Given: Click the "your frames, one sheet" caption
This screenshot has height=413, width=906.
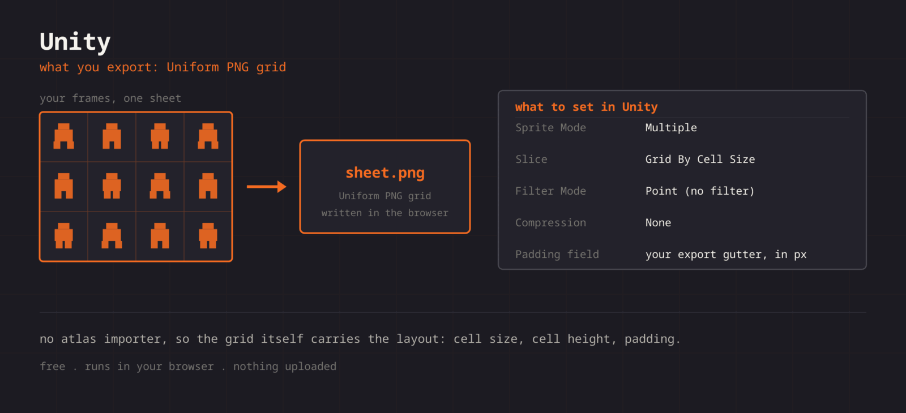Looking at the screenshot, I should pyautogui.click(x=110, y=98).
